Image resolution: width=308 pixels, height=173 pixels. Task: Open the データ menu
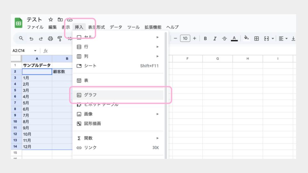[x=116, y=27]
